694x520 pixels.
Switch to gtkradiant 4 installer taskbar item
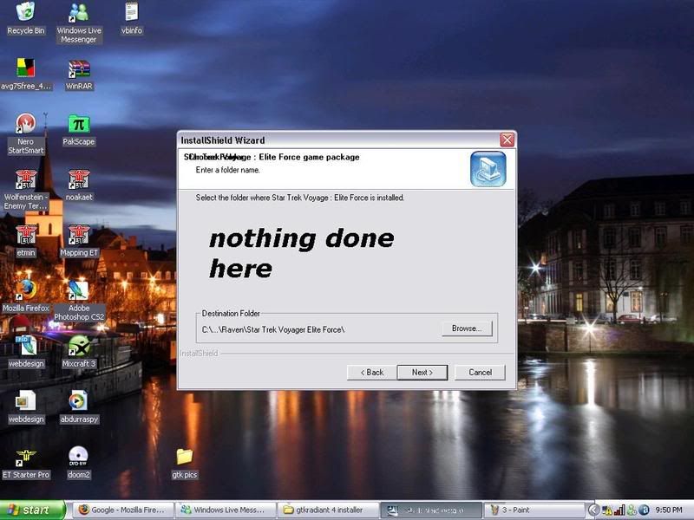pyautogui.click(x=329, y=510)
